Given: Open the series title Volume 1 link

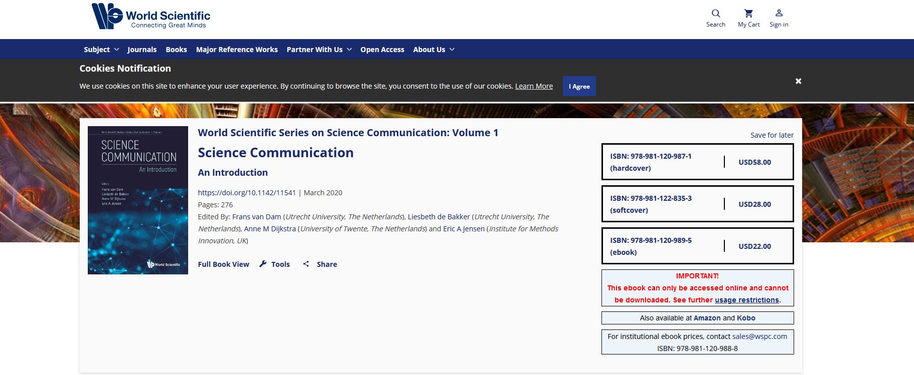Looking at the screenshot, I should [348, 133].
